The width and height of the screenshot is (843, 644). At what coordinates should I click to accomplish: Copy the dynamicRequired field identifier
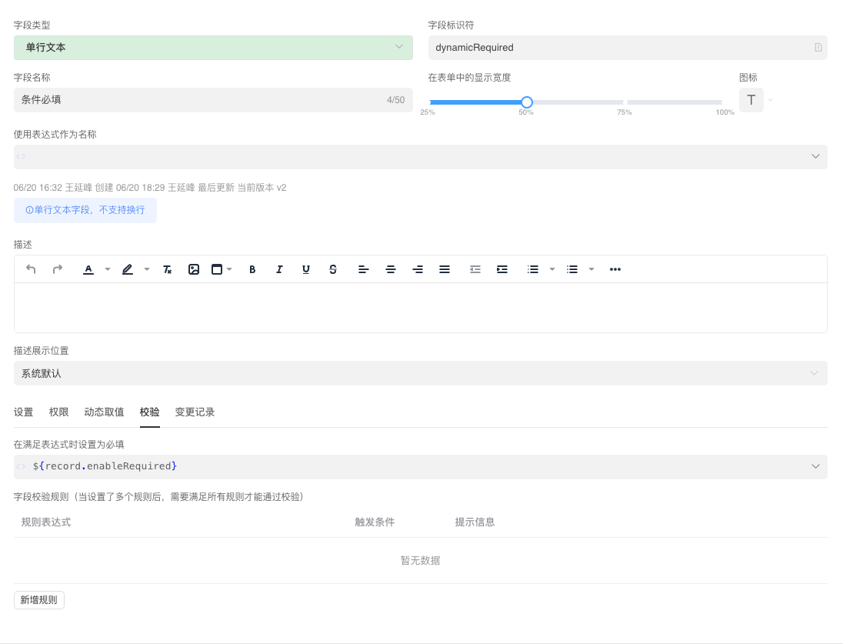pyautogui.click(x=818, y=47)
